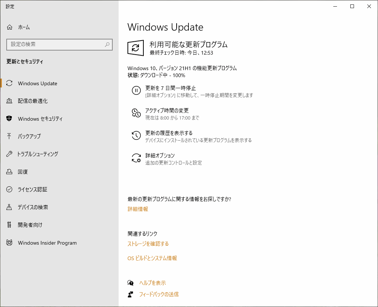Select Windows Update sidebar item
This screenshot has width=378, height=307.
pyautogui.click(x=59, y=83)
